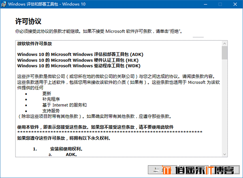243x178 pixels.
Task: Click the 使用本软件，即表示您接受 bold sentence
Action: pos(95,127)
